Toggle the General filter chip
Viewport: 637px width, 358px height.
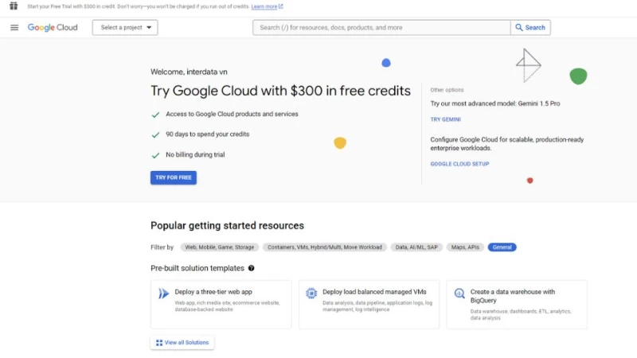pos(502,247)
